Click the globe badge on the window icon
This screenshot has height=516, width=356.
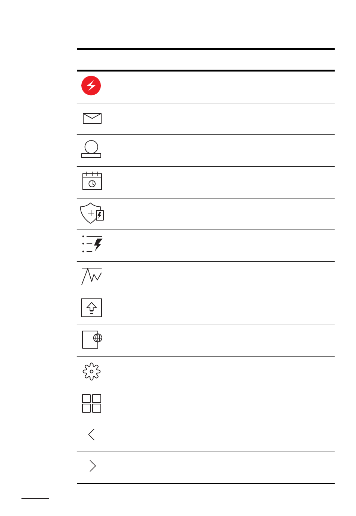[x=98, y=338]
